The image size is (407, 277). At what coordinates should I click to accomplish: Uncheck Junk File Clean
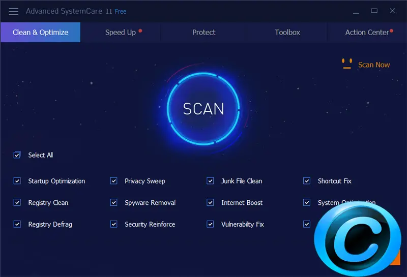210,181
